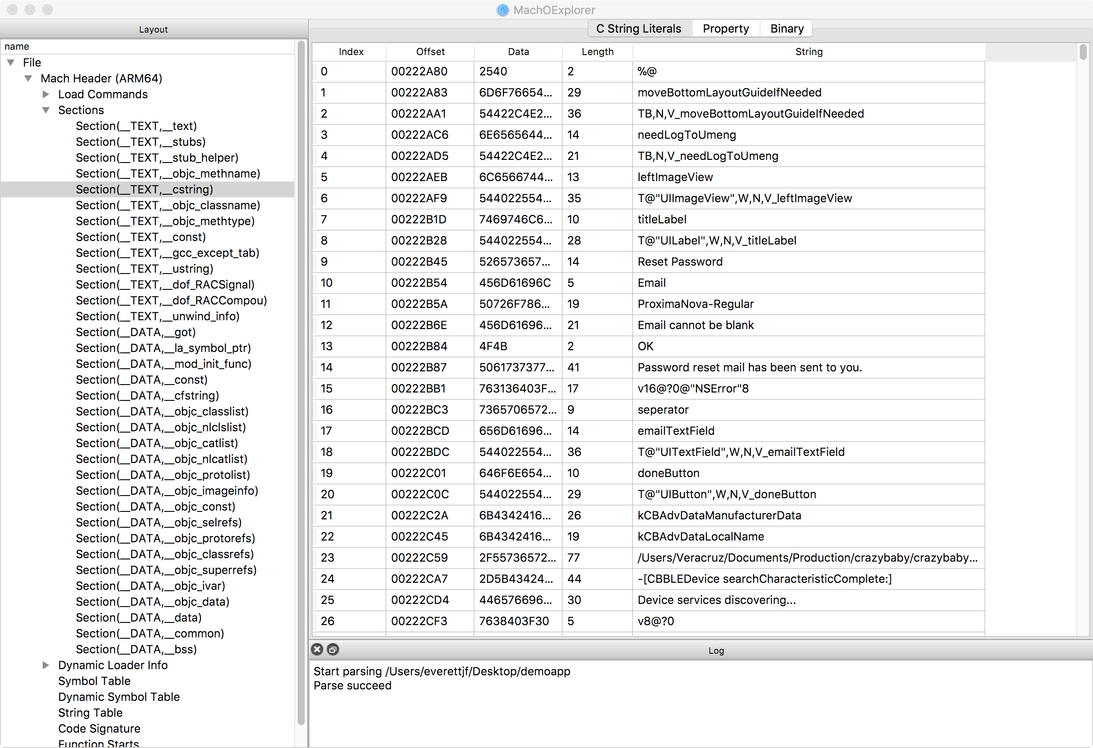
Task: Collapse the Sections tree node
Action: (x=46, y=110)
